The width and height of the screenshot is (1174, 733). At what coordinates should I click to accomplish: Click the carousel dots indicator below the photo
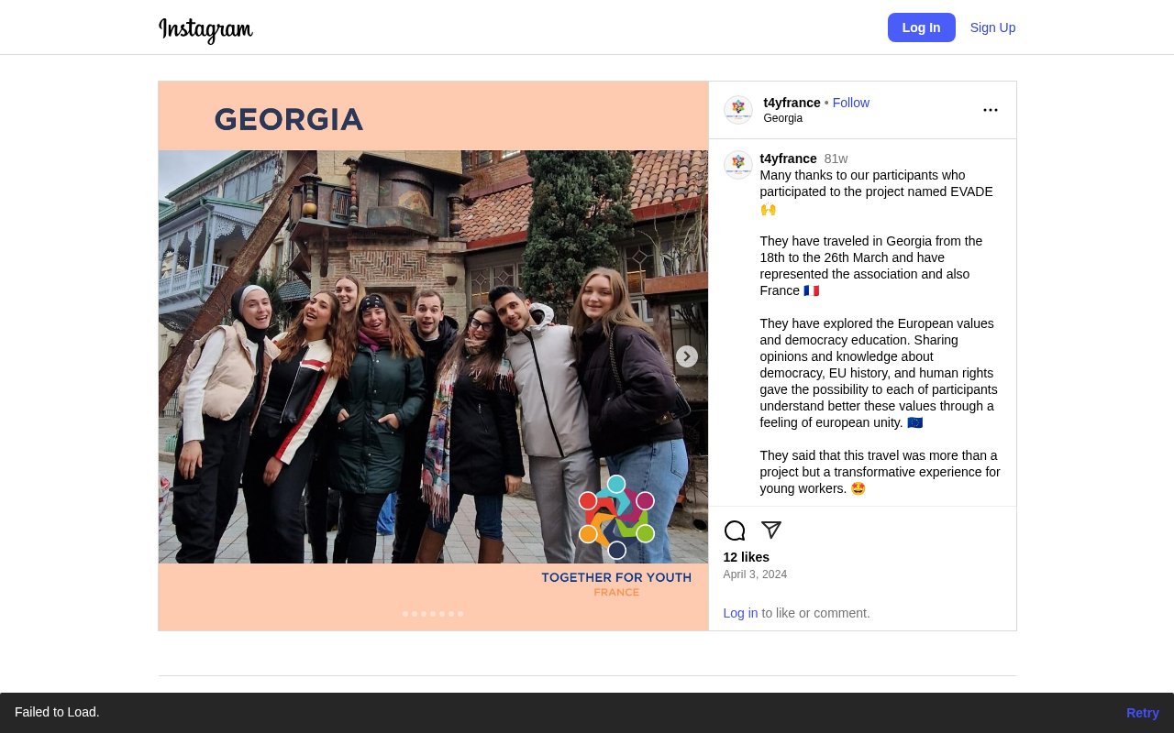pos(433,614)
